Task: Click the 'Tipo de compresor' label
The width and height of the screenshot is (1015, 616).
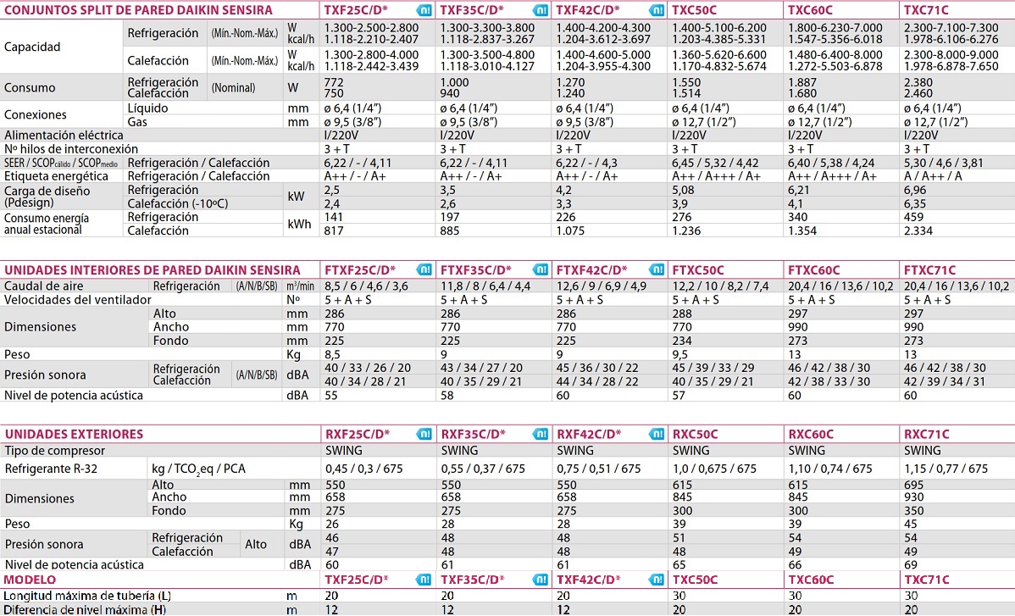Action: (55, 451)
